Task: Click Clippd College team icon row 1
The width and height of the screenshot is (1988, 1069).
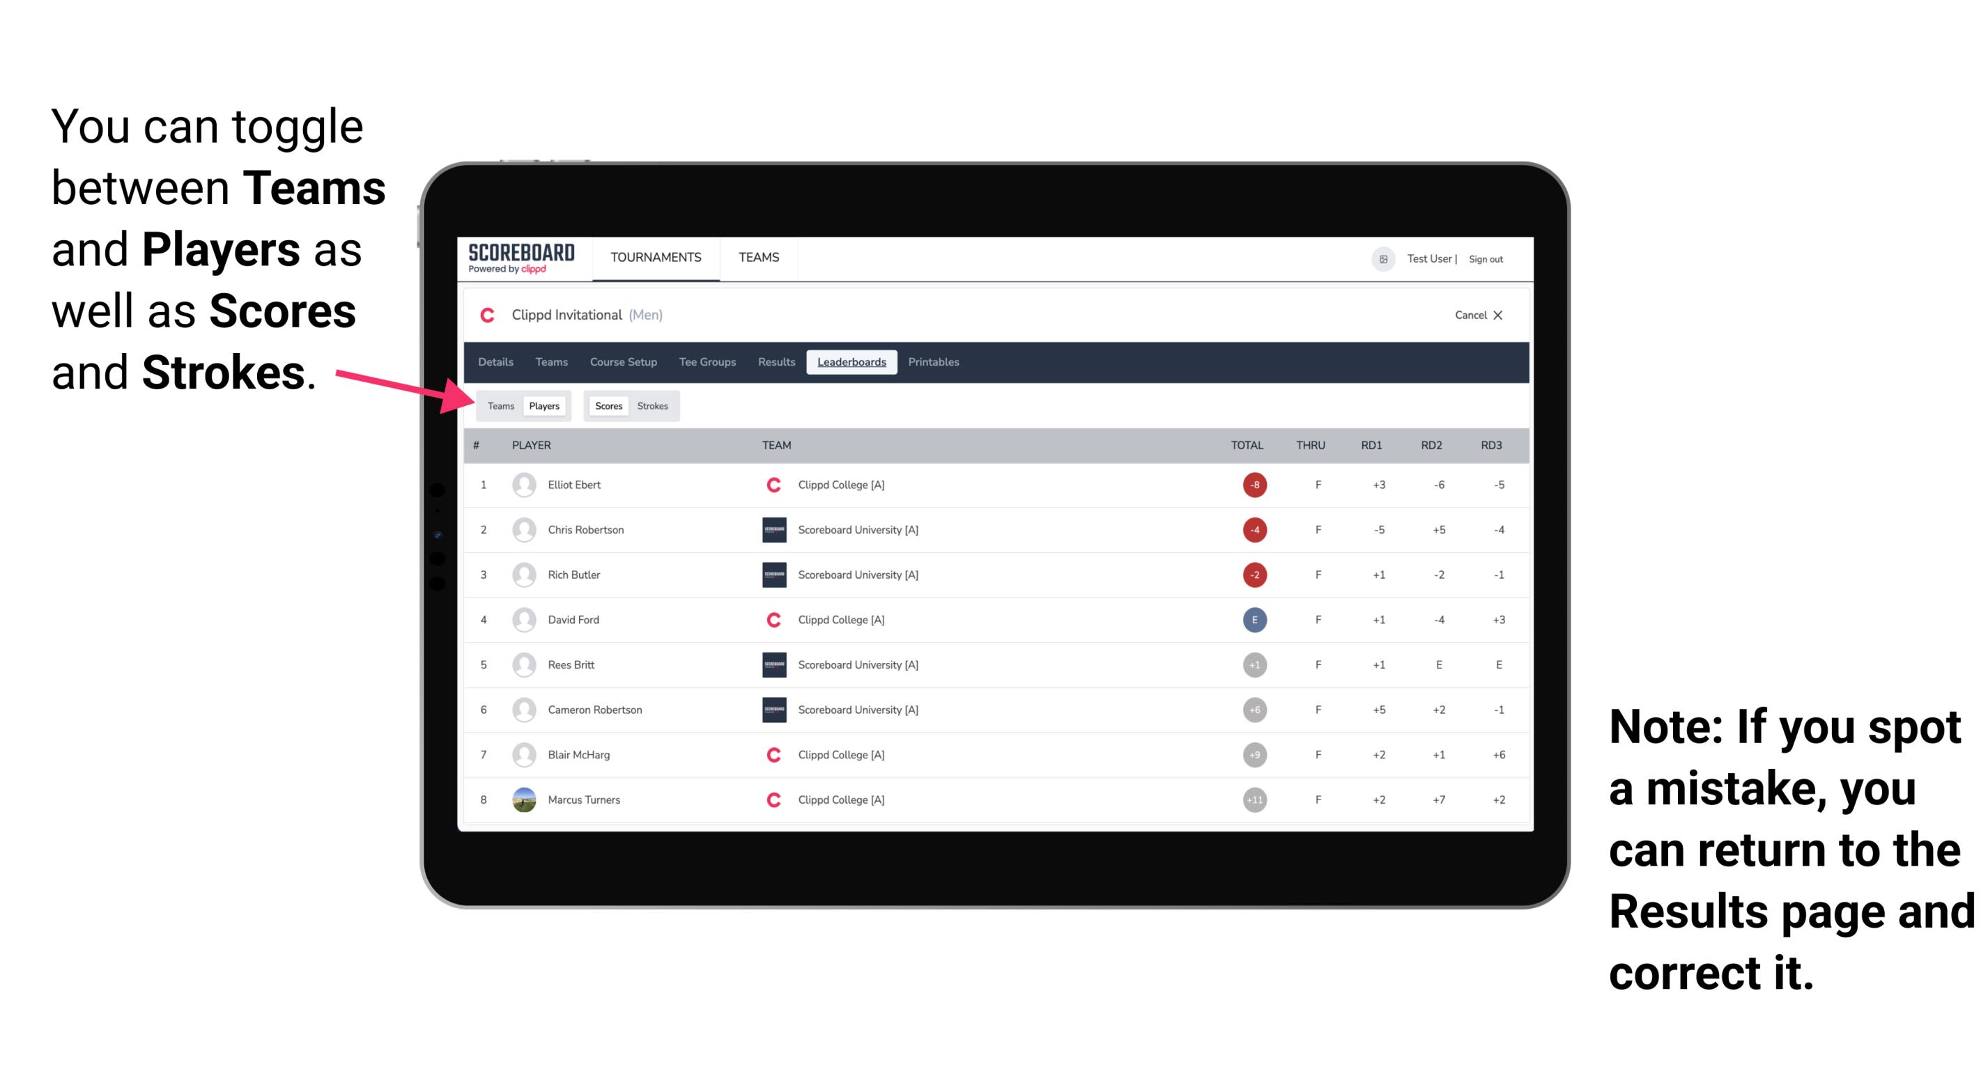Action: click(769, 485)
